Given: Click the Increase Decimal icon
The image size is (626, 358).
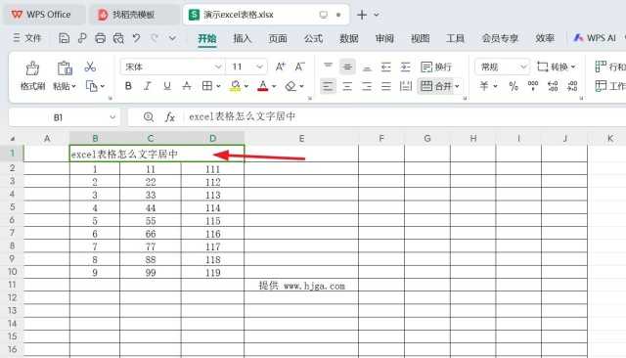Looking at the screenshot, I should point(553,86).
